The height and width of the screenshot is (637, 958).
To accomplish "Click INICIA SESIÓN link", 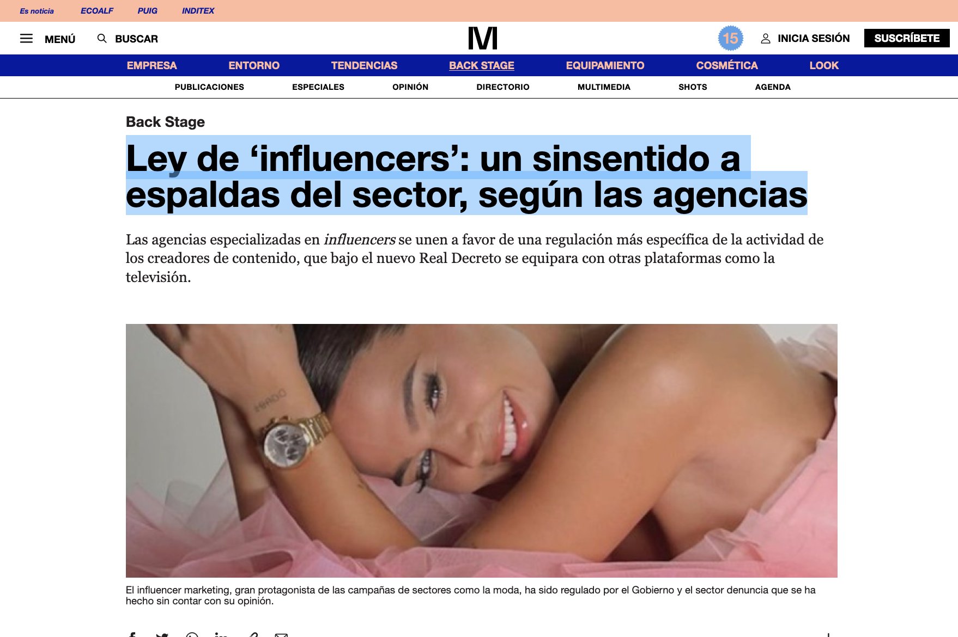I will 814,38.
